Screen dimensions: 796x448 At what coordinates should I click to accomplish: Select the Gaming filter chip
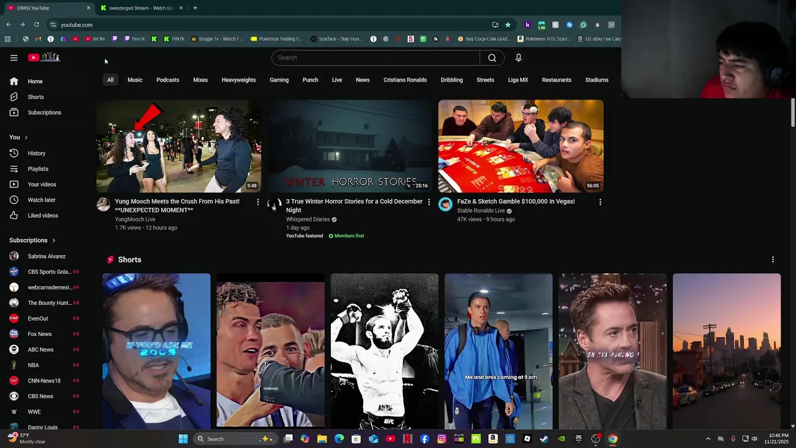(x=279, y=80)
